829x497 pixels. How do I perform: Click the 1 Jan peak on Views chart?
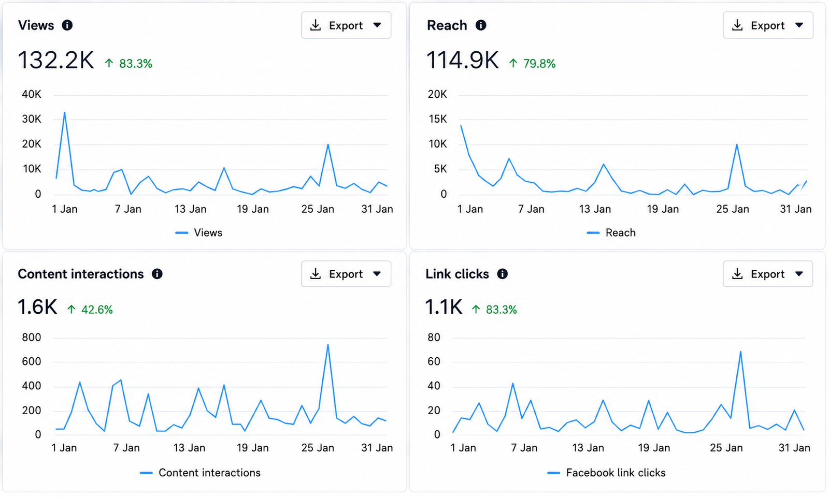click(x=65, y=112)
